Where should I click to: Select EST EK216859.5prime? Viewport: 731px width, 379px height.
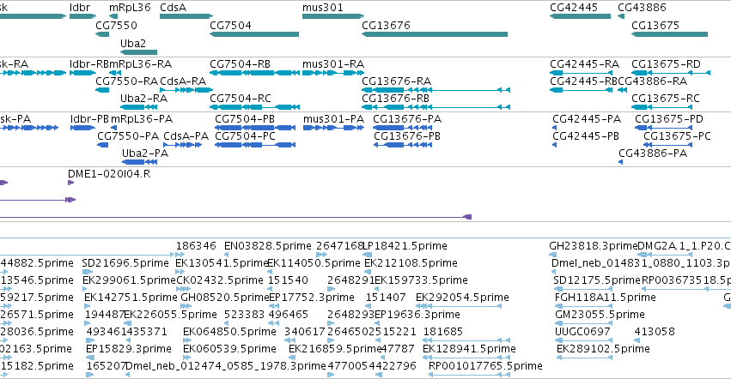(290, 358)
